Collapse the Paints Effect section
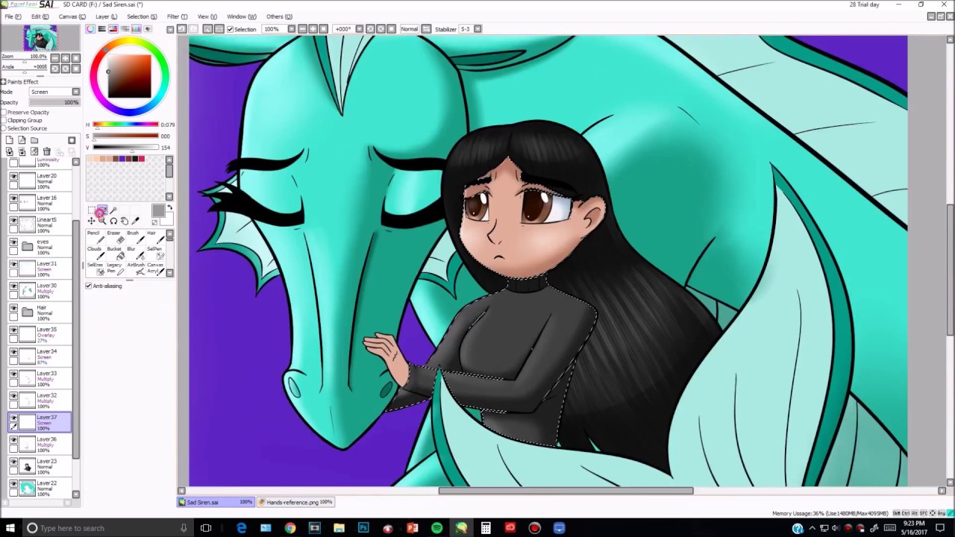The image size is (955, 537). coord(3,82)
